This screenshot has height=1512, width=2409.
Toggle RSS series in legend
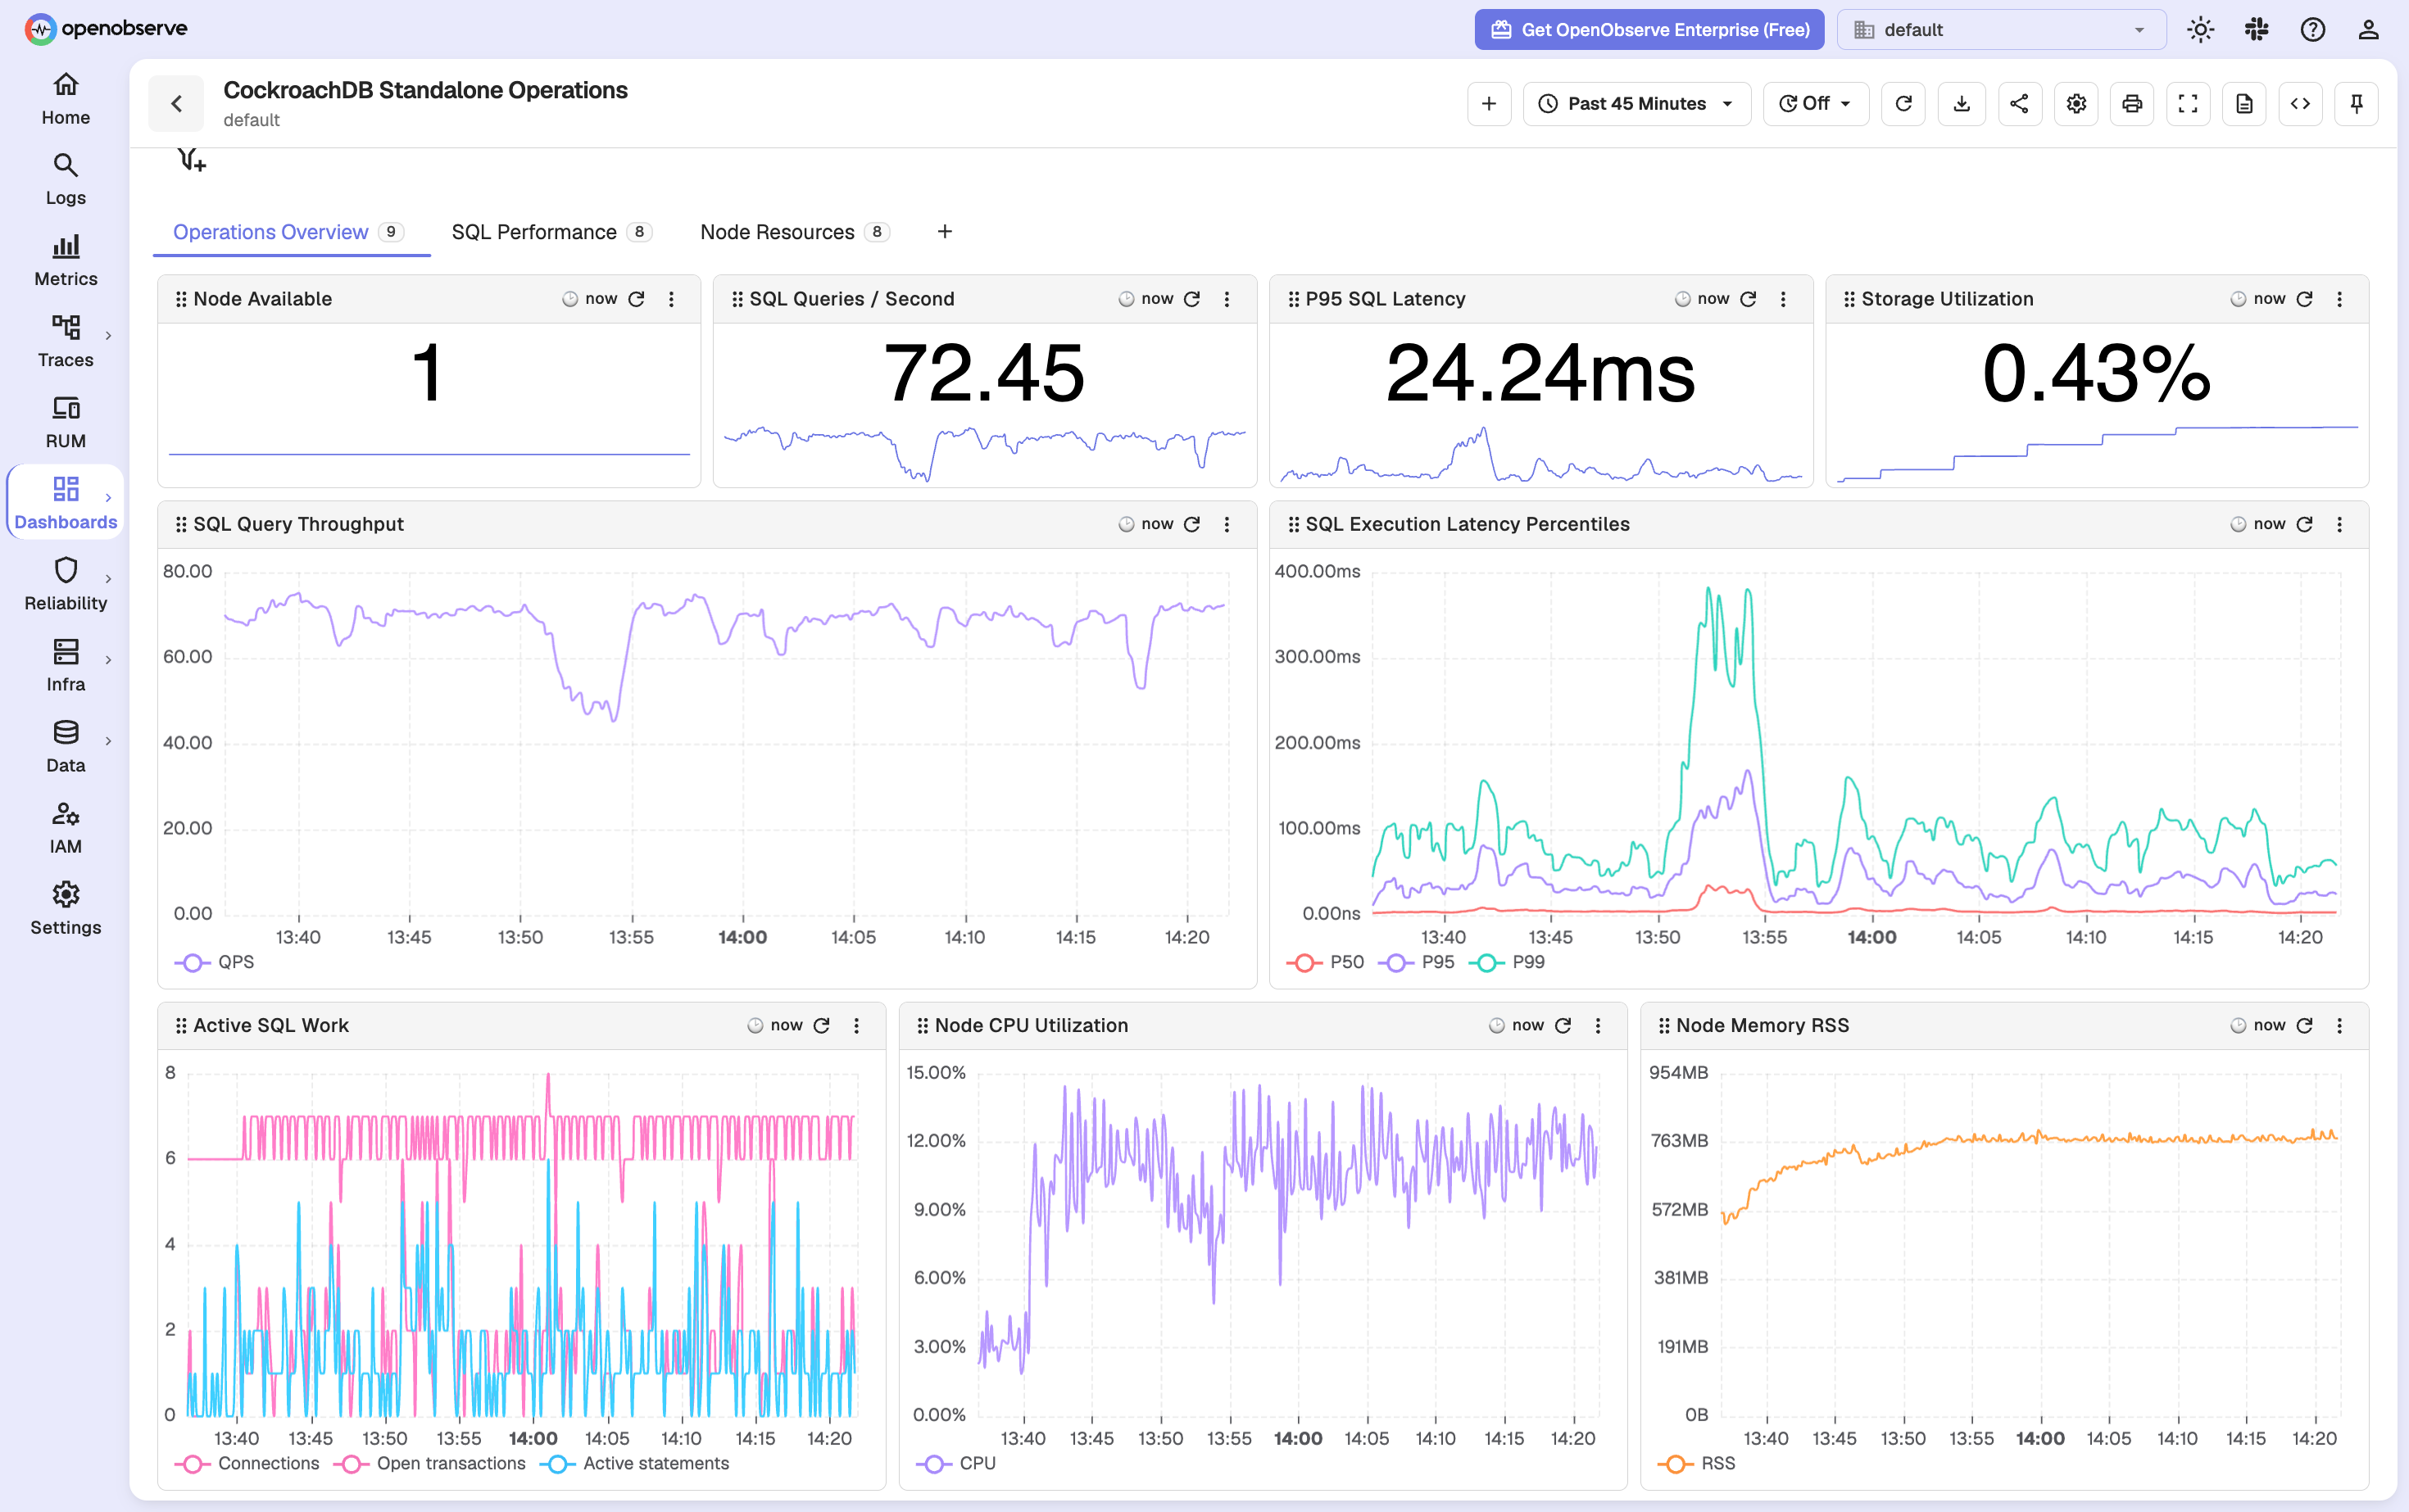pos(1697,1463)
